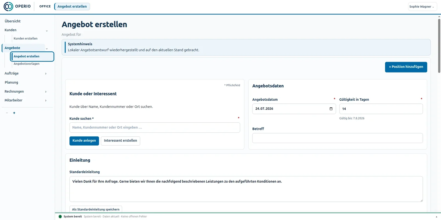The image size is (441, 220).
Task: Focus the Kunde suchen input field
Action: point(155,127)
